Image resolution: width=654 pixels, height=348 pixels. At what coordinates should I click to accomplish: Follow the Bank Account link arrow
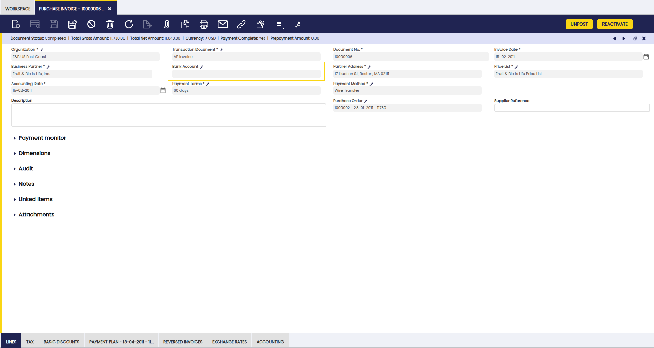pyautogui.click(x=201, y=67)
